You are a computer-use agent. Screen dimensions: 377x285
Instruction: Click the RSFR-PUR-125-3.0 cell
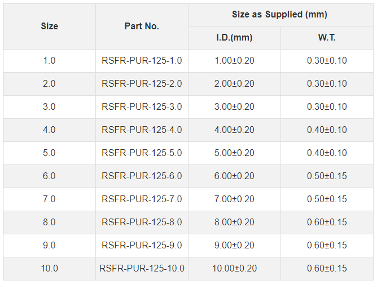pos(142,107)
